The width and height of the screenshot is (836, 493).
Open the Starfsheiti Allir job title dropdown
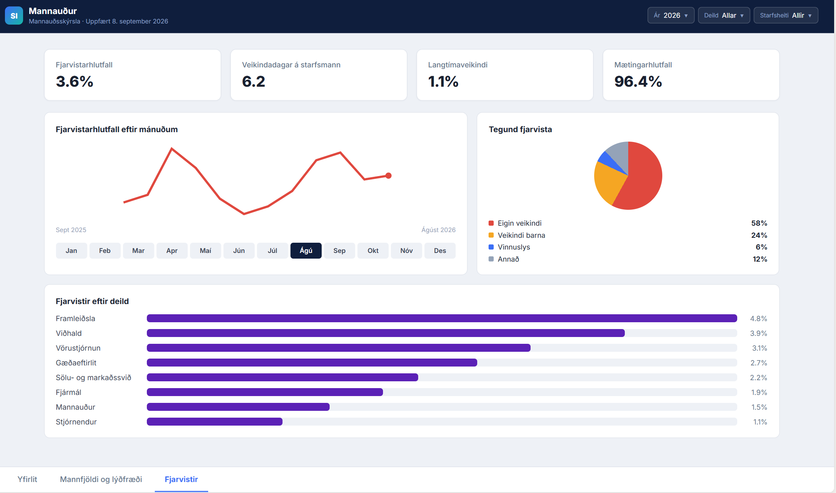(x=786, y=16)
